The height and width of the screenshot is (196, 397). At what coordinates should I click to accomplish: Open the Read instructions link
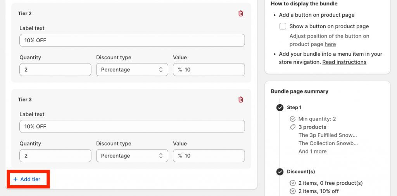point(344,62)
